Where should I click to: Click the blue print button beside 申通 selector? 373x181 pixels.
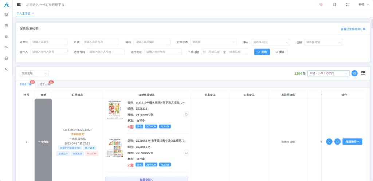click(354, 74)
